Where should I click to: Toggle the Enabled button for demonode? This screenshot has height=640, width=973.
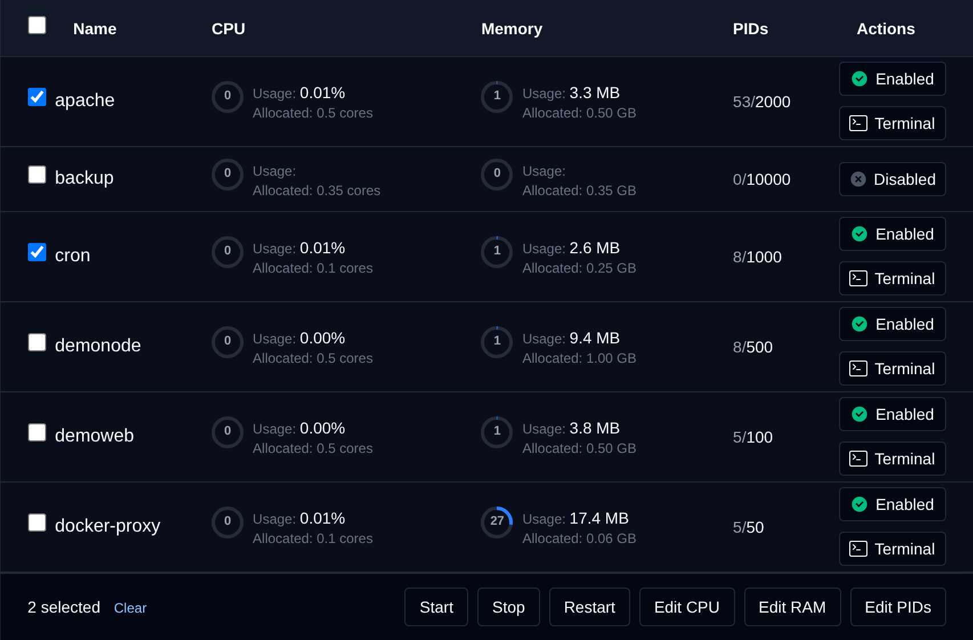click(892, 324)
